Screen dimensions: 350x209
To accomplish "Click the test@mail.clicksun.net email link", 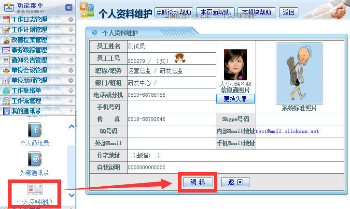I will click(287, 131).
